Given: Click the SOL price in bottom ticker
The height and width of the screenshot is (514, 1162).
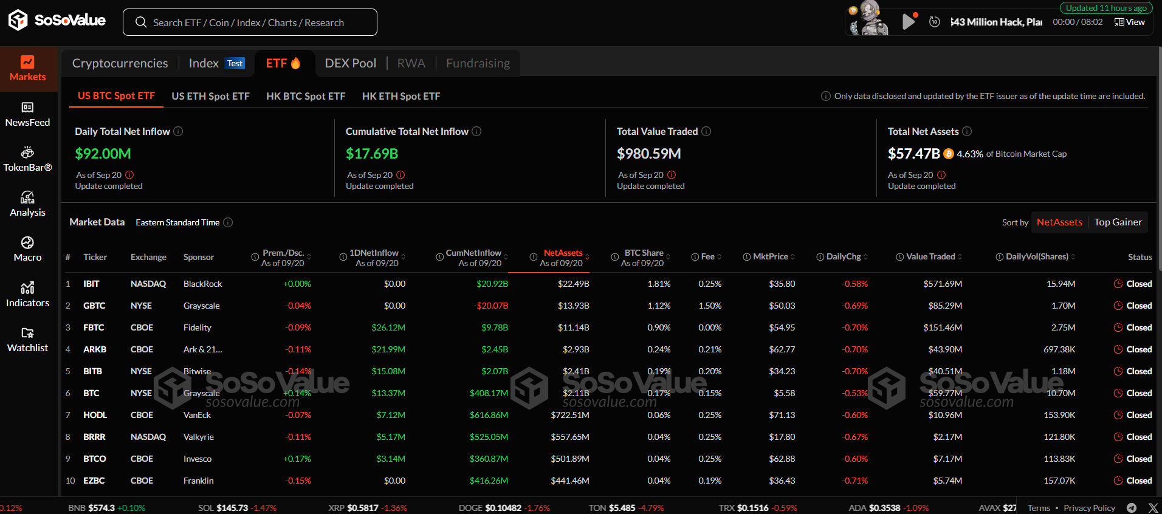Looking at the screenshot, I should point(232,508).
